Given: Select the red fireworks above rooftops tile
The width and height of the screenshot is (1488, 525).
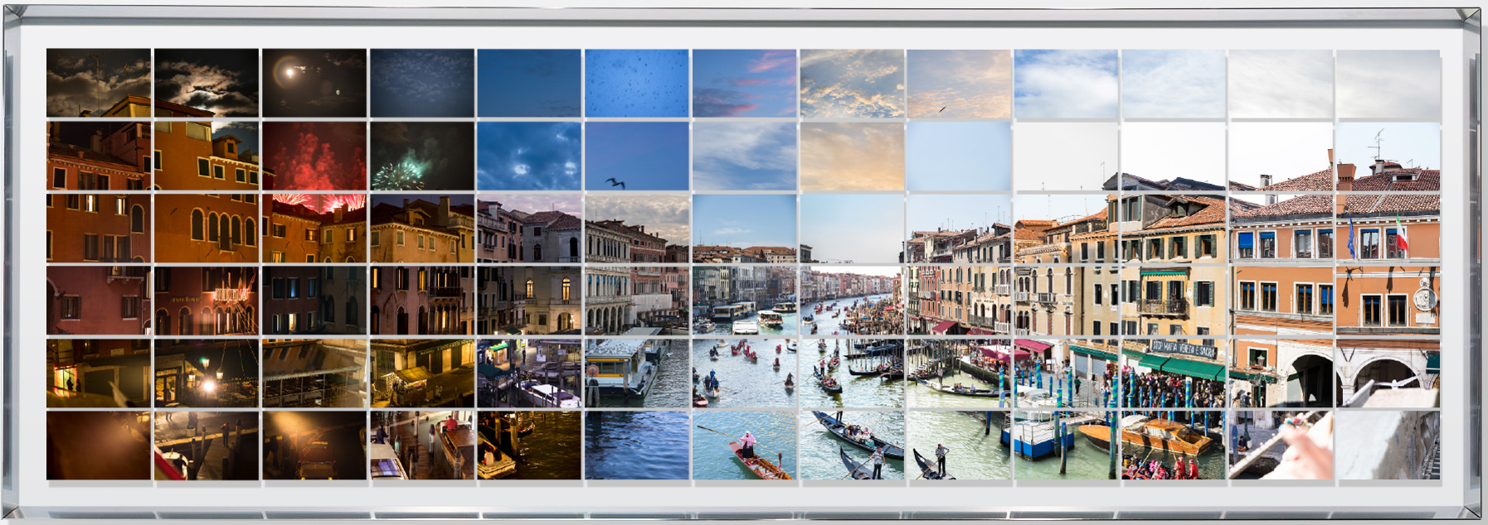Looking at the screenshot, I should click(314, 228).
